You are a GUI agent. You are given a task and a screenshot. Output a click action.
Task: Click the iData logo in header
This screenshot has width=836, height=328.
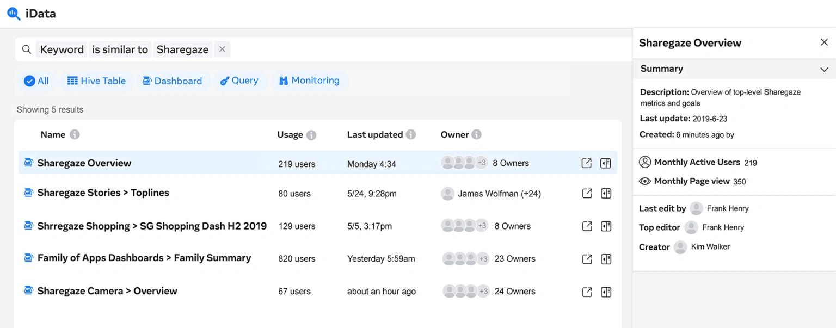point(32,14)
